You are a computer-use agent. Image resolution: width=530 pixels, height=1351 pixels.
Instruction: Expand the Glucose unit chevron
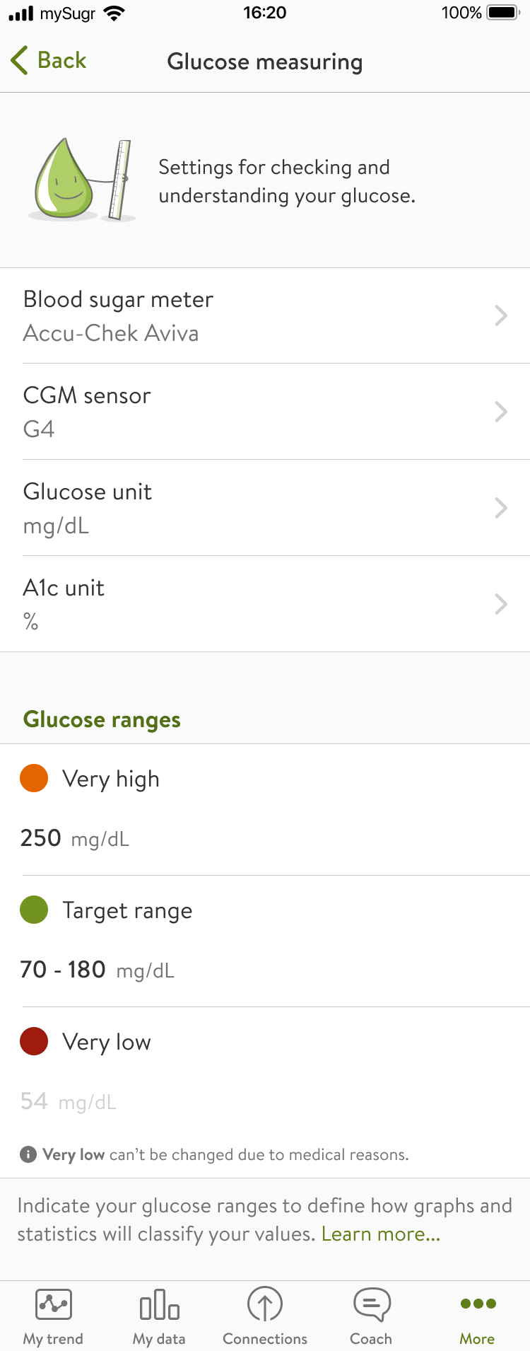[501, 508]
